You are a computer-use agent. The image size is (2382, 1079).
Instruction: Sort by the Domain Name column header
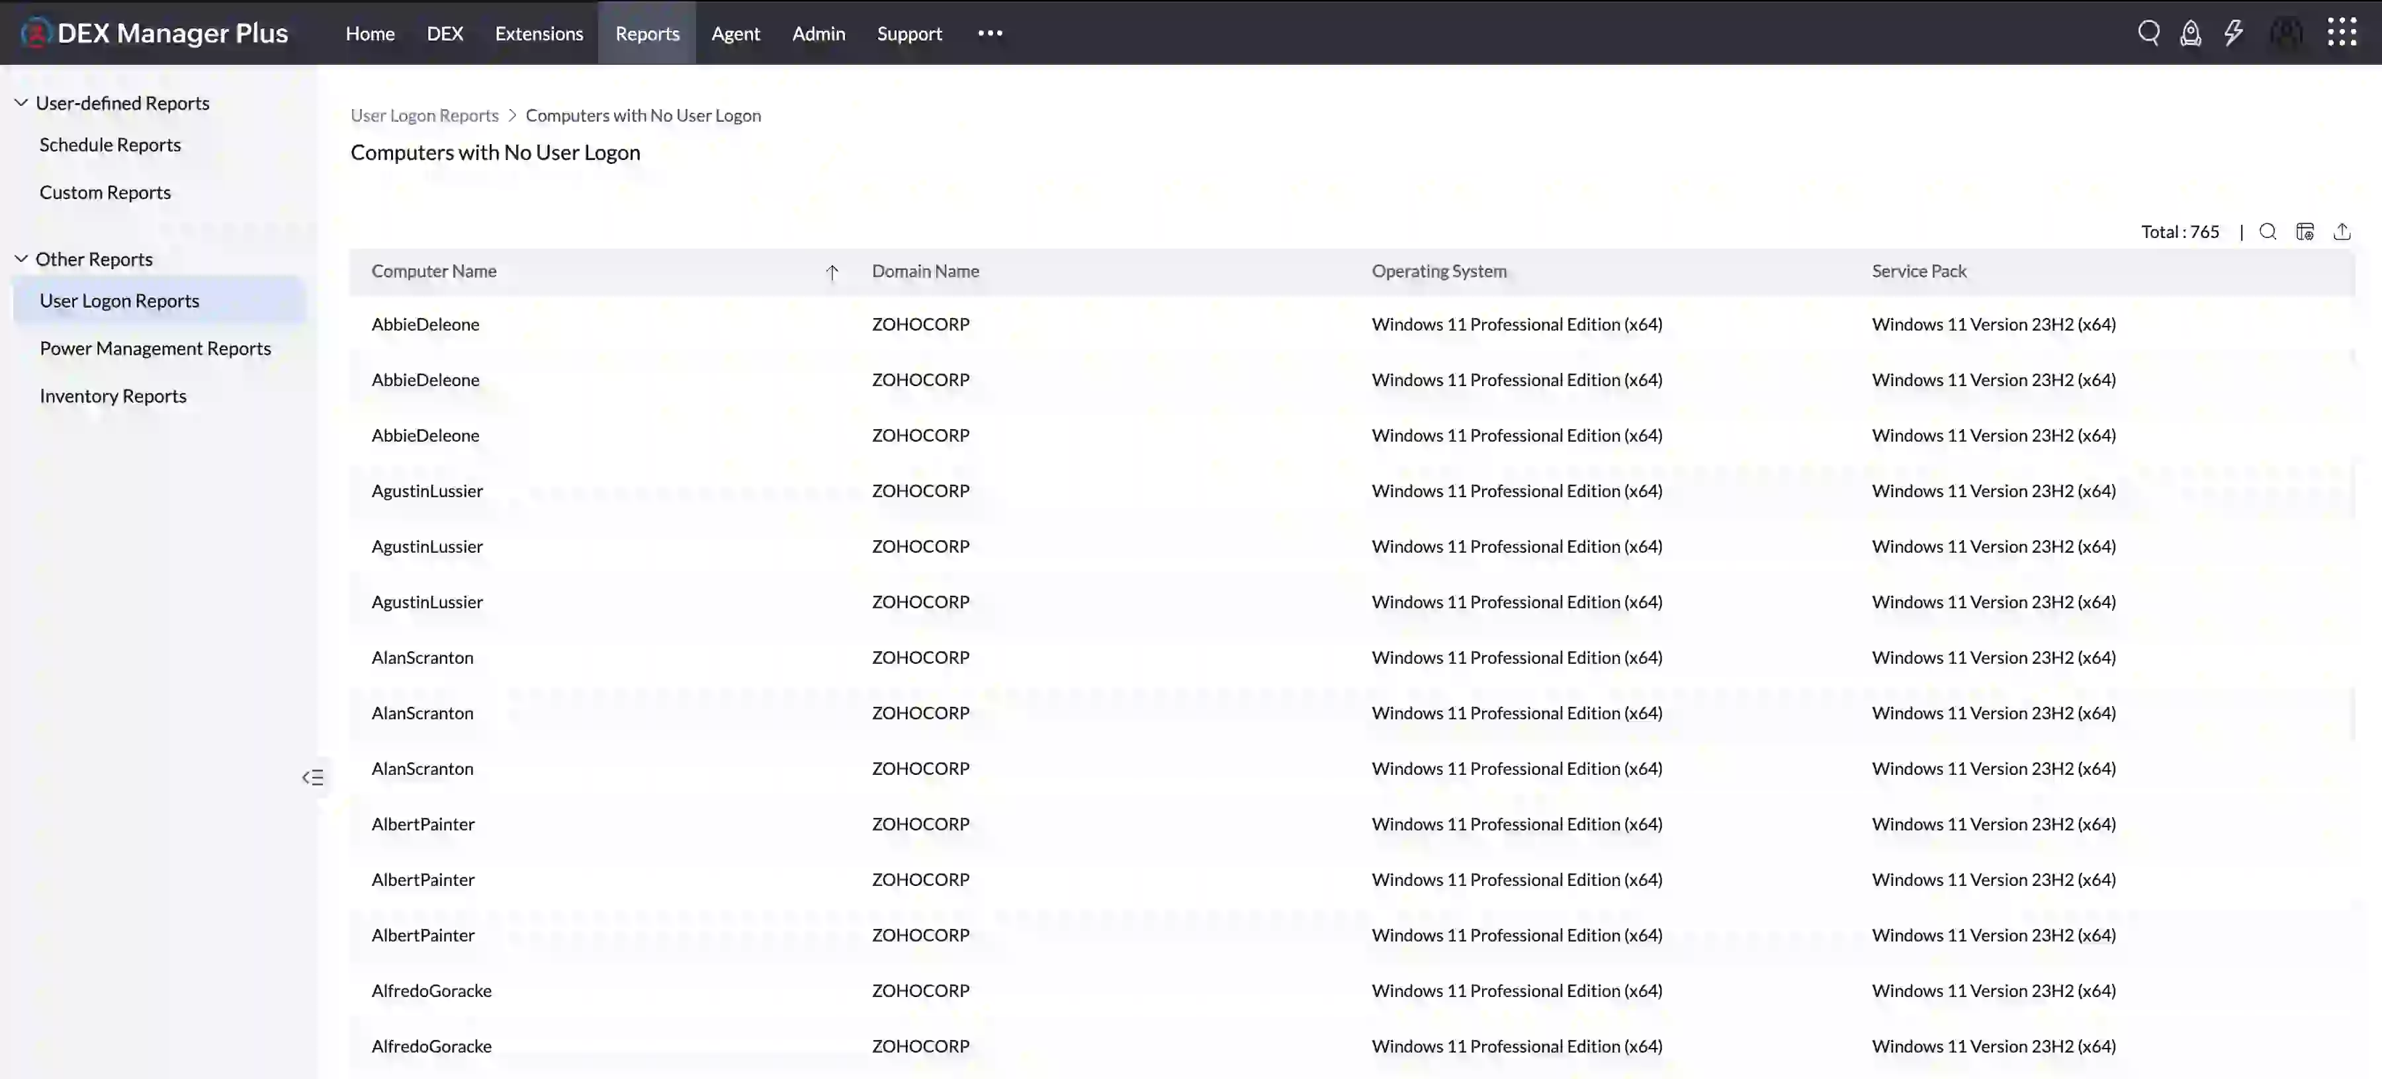click(926, 272)
